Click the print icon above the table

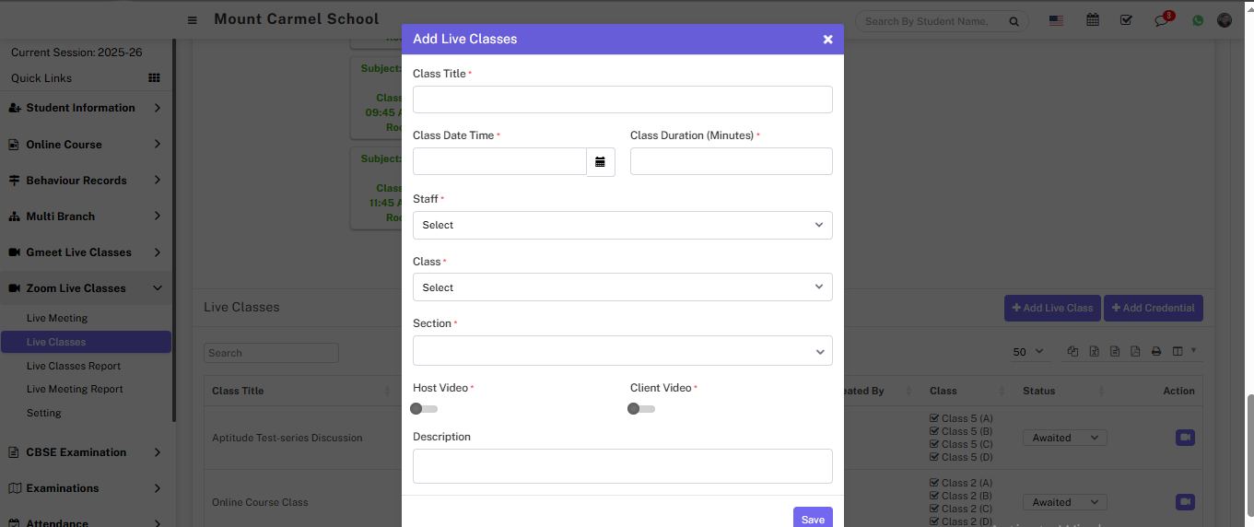pos(1156,351)
